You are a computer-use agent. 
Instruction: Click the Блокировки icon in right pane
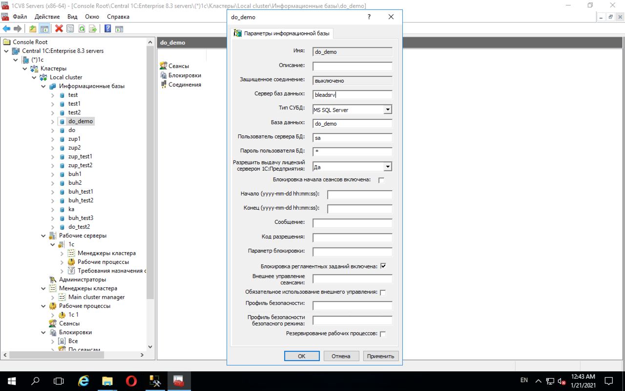164,75
